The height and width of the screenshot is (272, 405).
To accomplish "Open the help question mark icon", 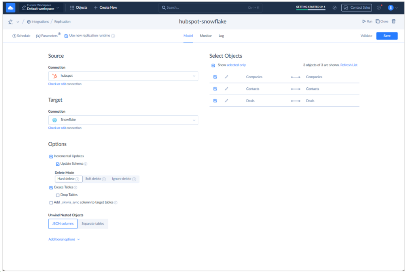I will coord(379,8).
